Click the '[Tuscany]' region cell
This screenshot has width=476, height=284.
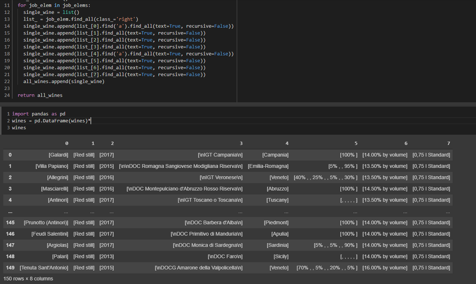[277, 200]
